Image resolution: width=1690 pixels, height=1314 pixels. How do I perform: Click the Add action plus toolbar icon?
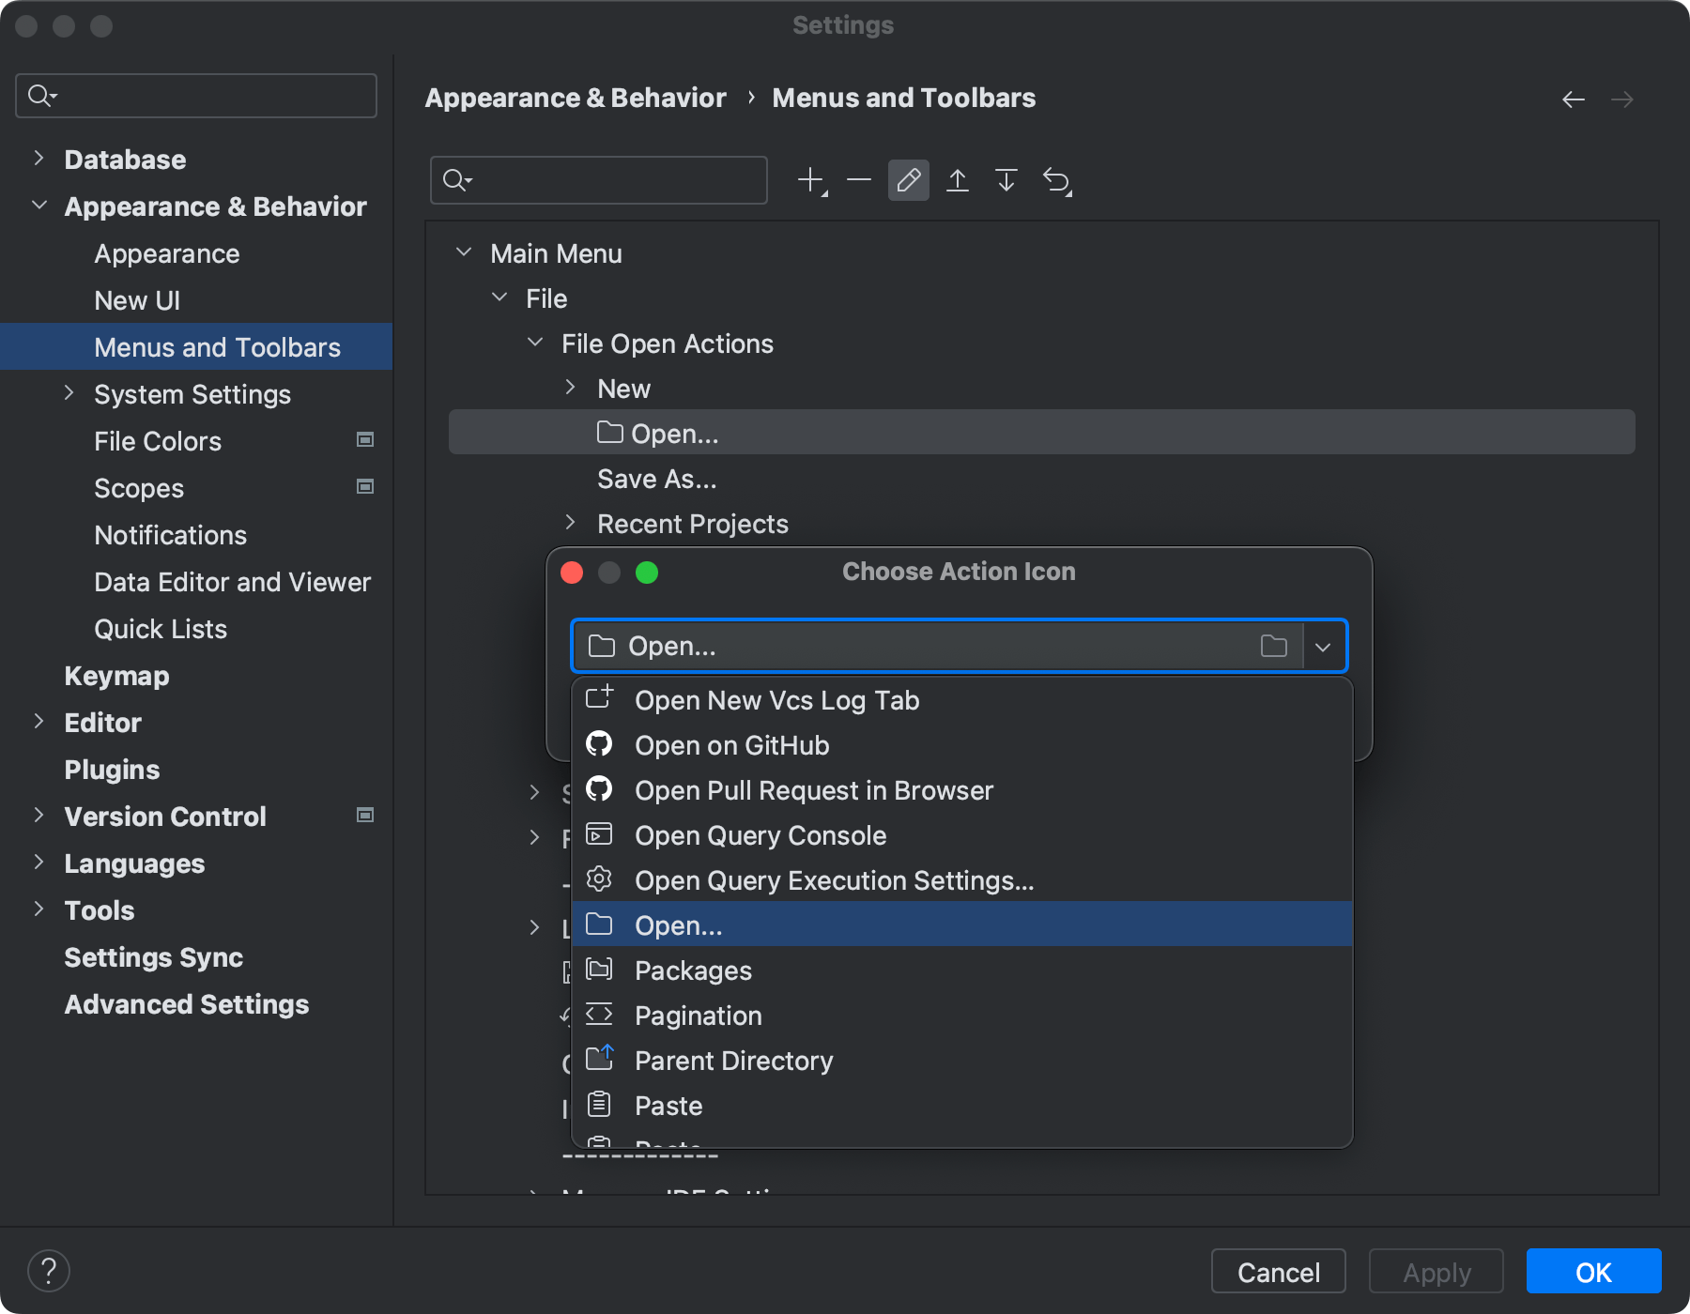click(812, 180)
